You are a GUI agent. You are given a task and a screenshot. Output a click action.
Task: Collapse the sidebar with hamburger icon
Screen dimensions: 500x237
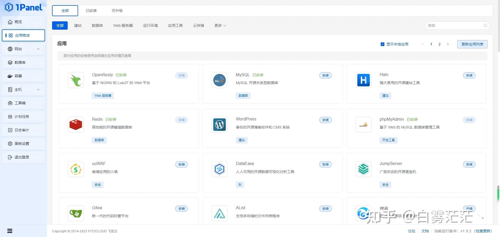pyautogui.click(x=10, y=231)
